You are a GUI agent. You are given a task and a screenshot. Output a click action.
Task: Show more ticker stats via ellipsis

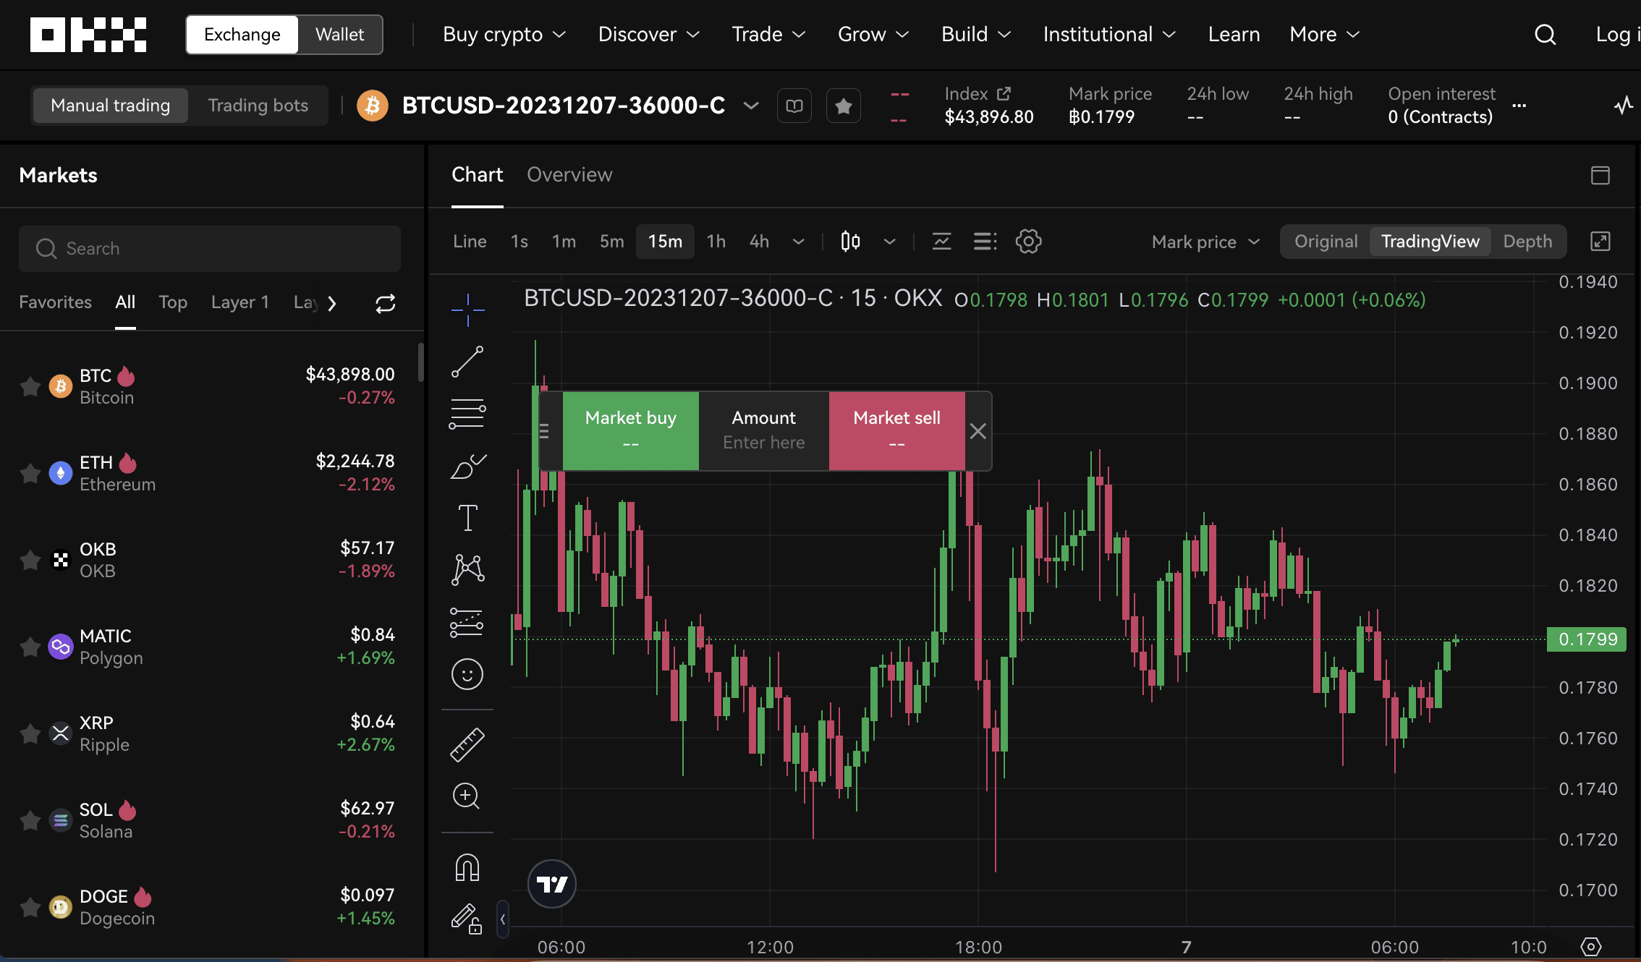[x=1519, y=106]
